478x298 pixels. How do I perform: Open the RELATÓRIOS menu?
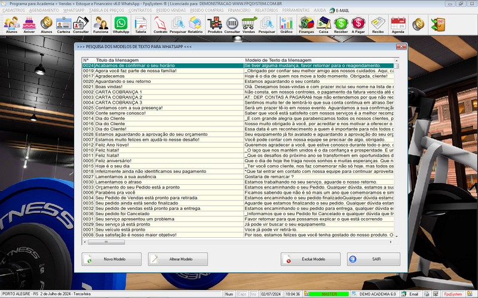tap(266, 10)
